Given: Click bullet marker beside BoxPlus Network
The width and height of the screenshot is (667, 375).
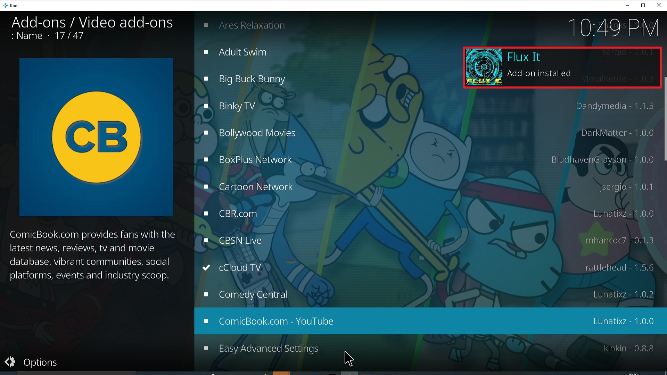Looking at the screenshot, I should point(206,160).
